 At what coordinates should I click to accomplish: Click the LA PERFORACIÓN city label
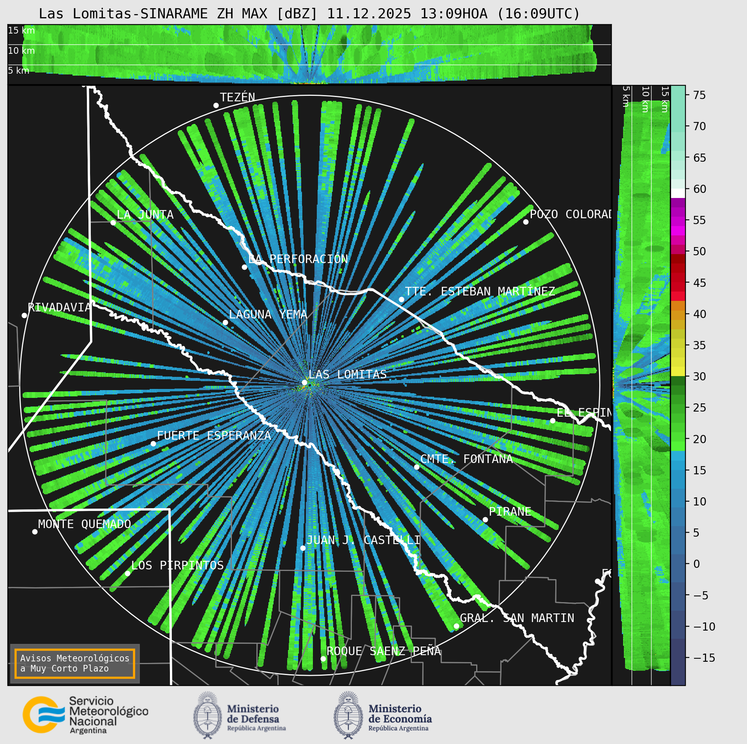[298, 259]
